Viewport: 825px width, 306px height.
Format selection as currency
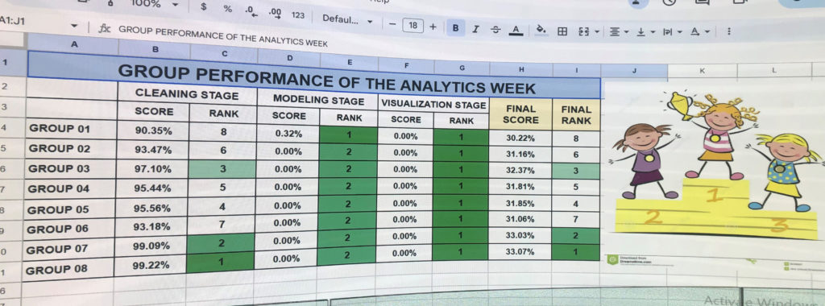click(204, 7)
